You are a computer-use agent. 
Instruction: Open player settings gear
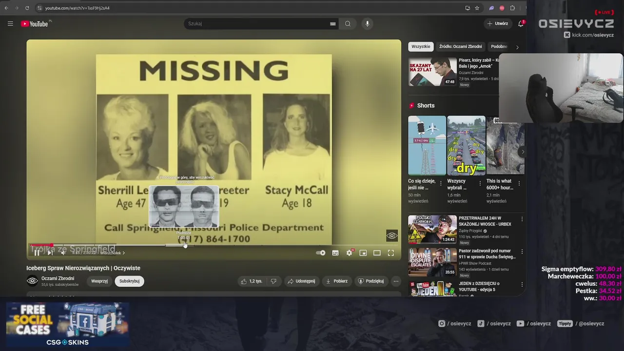click(349, 253)
